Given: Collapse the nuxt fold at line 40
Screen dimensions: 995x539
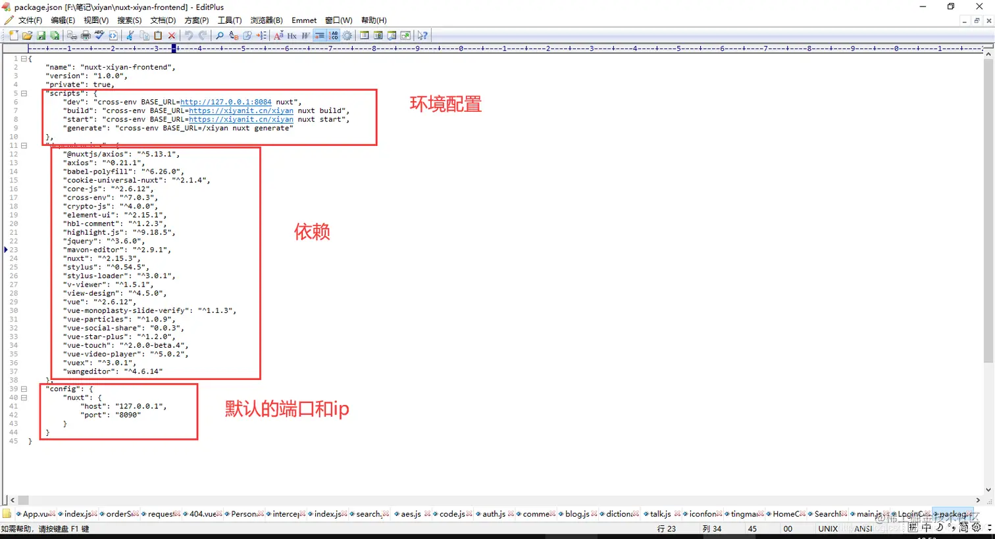Looking at the screenshot, I should tap(24, 397).
